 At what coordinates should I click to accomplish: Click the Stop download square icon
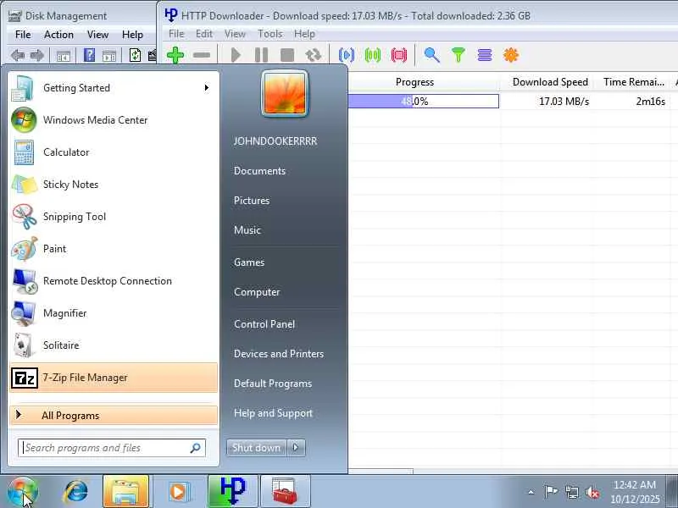pos(287,55)
